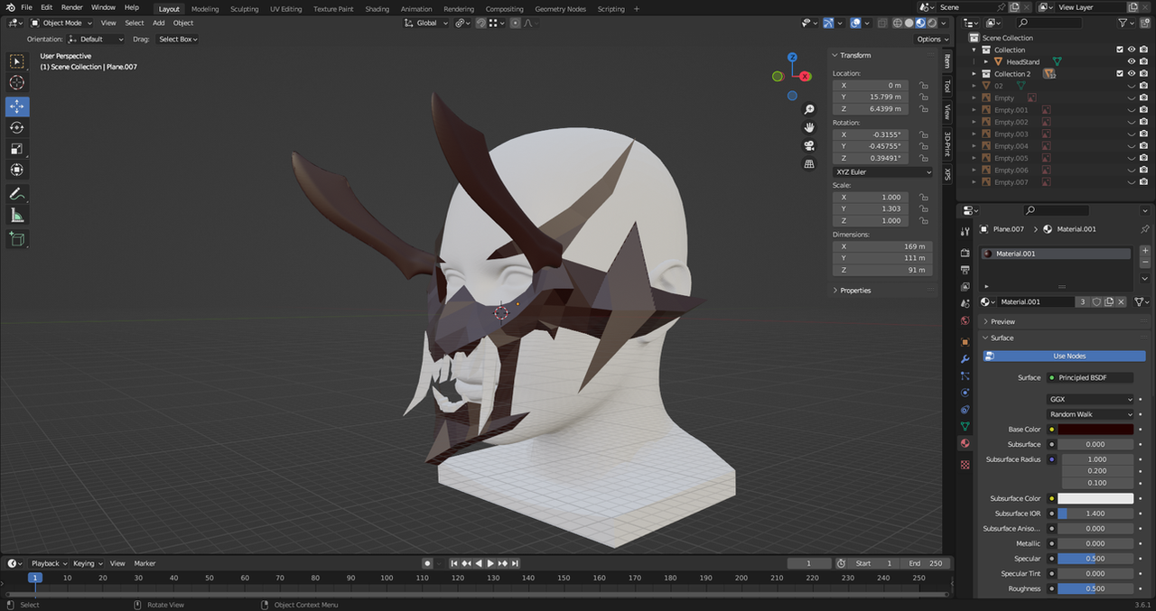Viewport: 1156px width, 611px height.
Task: Open the 3D-Print sidebar tab
Action: tap(947, 144)
